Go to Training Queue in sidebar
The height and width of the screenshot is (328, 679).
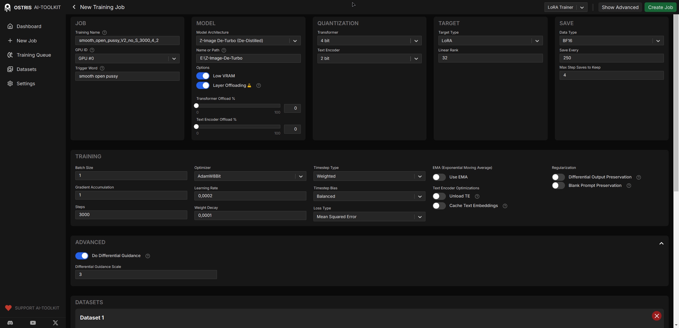click(x=34, y=55)
